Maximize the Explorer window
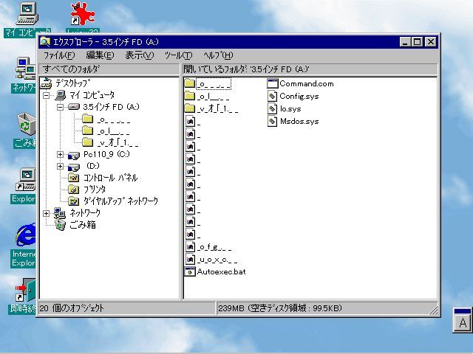Image resolution: width=473 pixels, height=354 pixels. coord(417,42)
